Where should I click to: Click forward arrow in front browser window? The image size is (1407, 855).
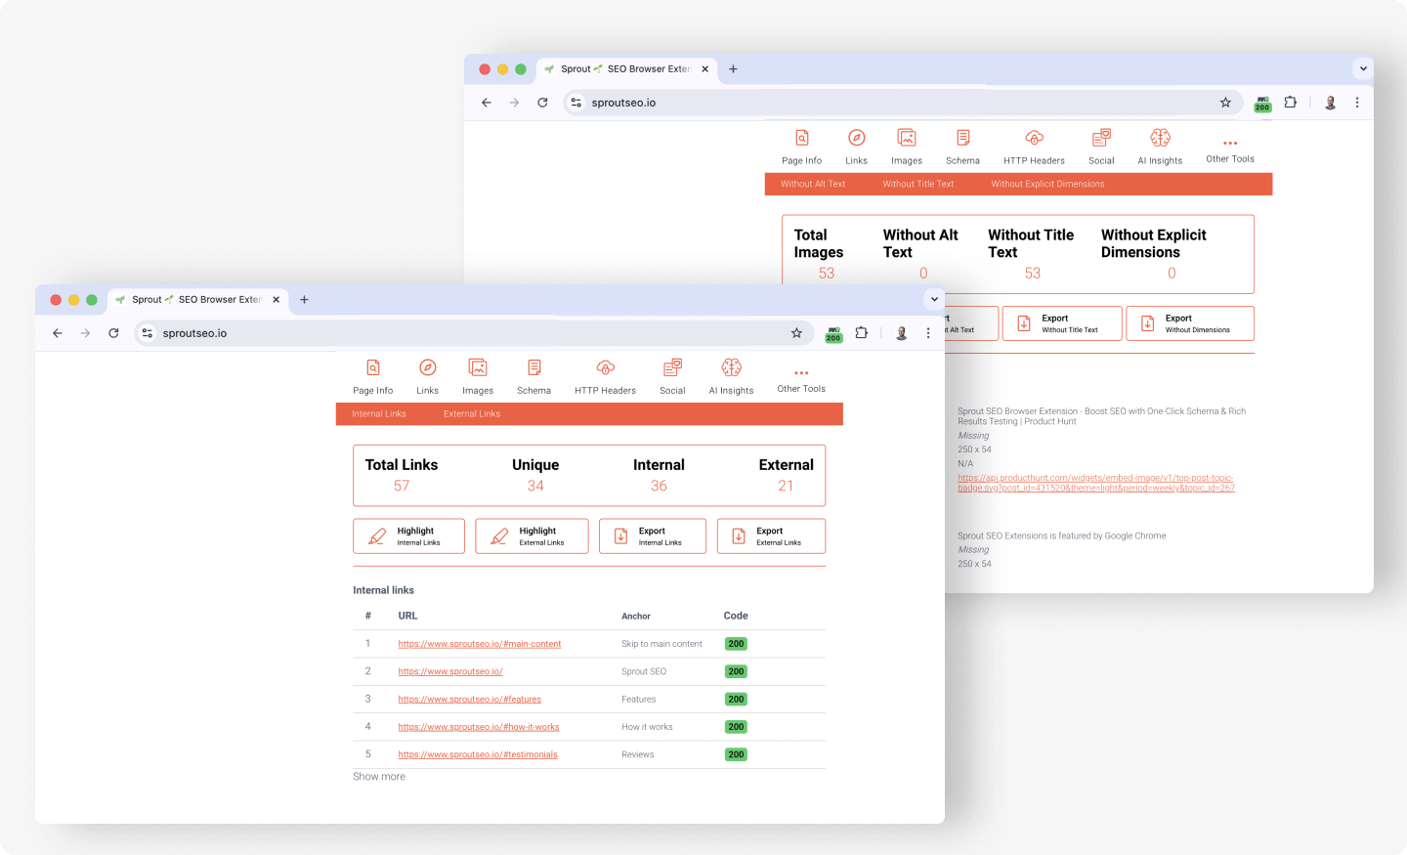(x=85, y=333)
